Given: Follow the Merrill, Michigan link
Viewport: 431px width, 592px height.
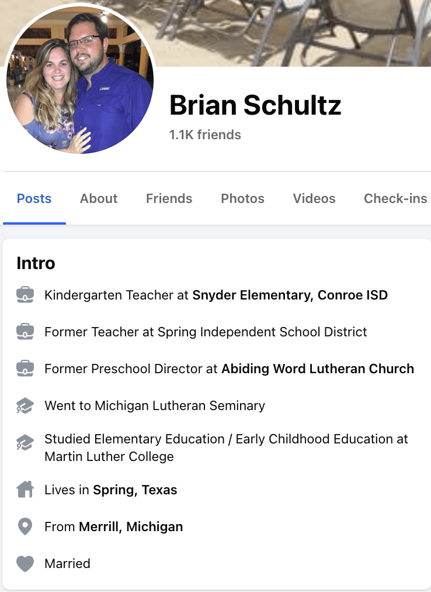Looking at the screenshot, I should pos(130,527).
